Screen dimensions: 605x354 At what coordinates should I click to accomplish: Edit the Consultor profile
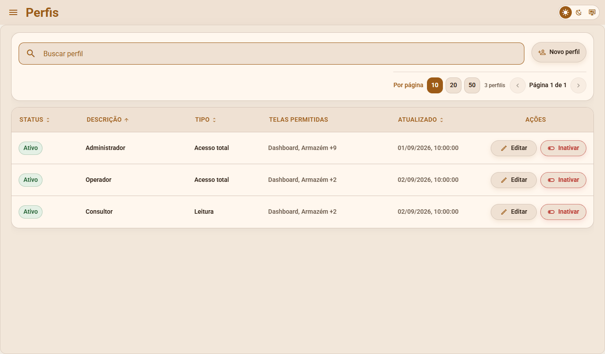[514, 212]
